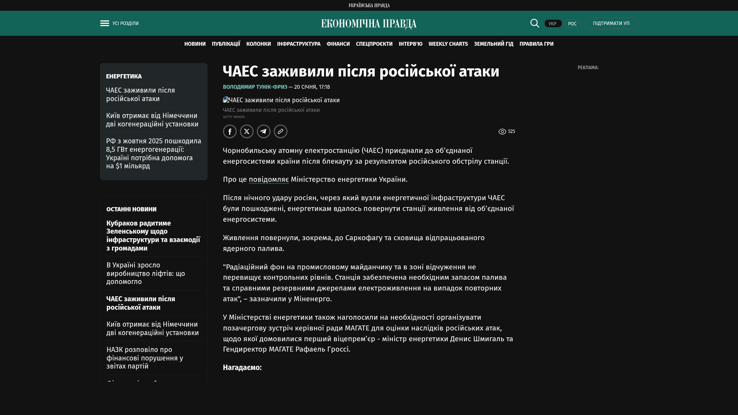Share article on X (Twitter)
Viewport: 738px width, 415px height.
247,131
